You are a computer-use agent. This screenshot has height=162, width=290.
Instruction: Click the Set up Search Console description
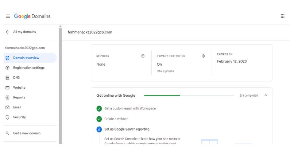coord(142,141)
